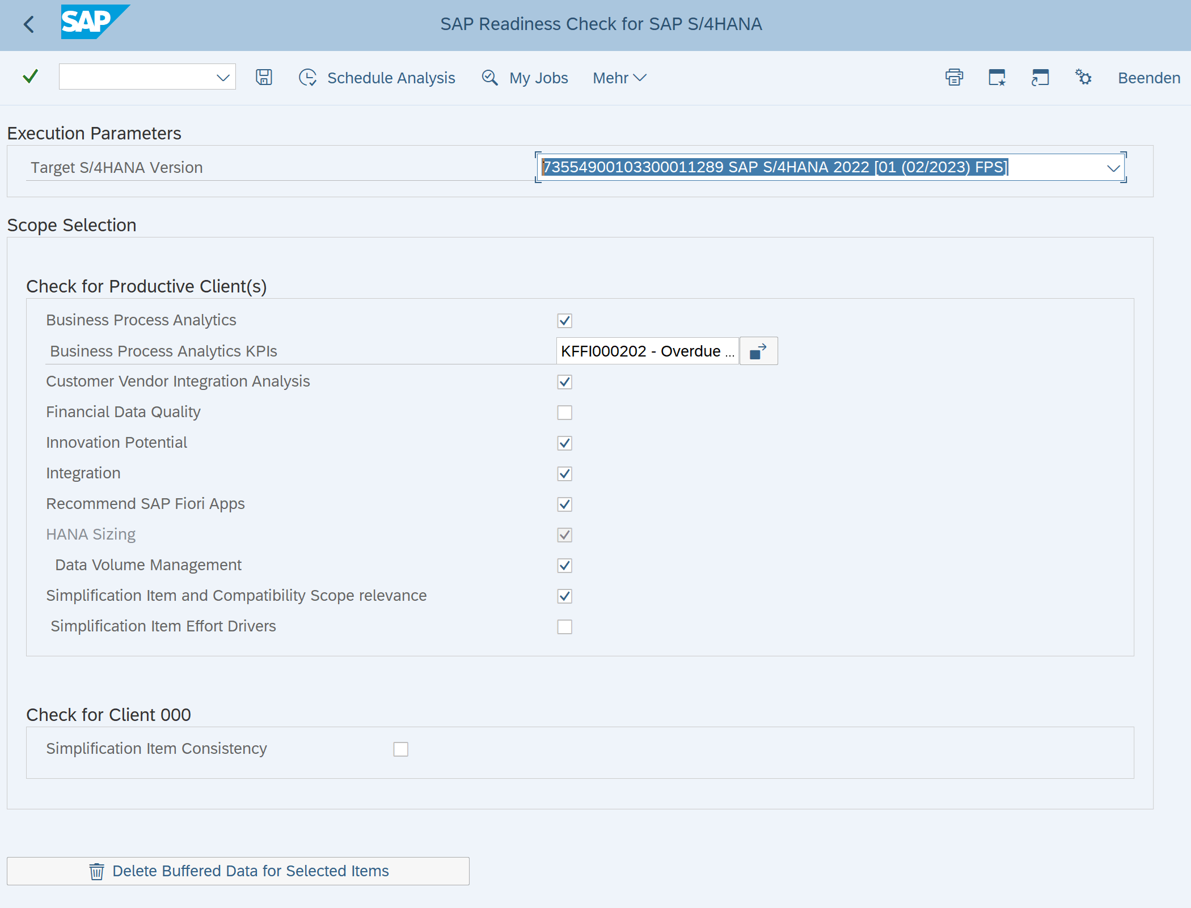Viewport: 1191px width, 908px height.
Task: Click the SAP logo
Action: pos(95,22)
